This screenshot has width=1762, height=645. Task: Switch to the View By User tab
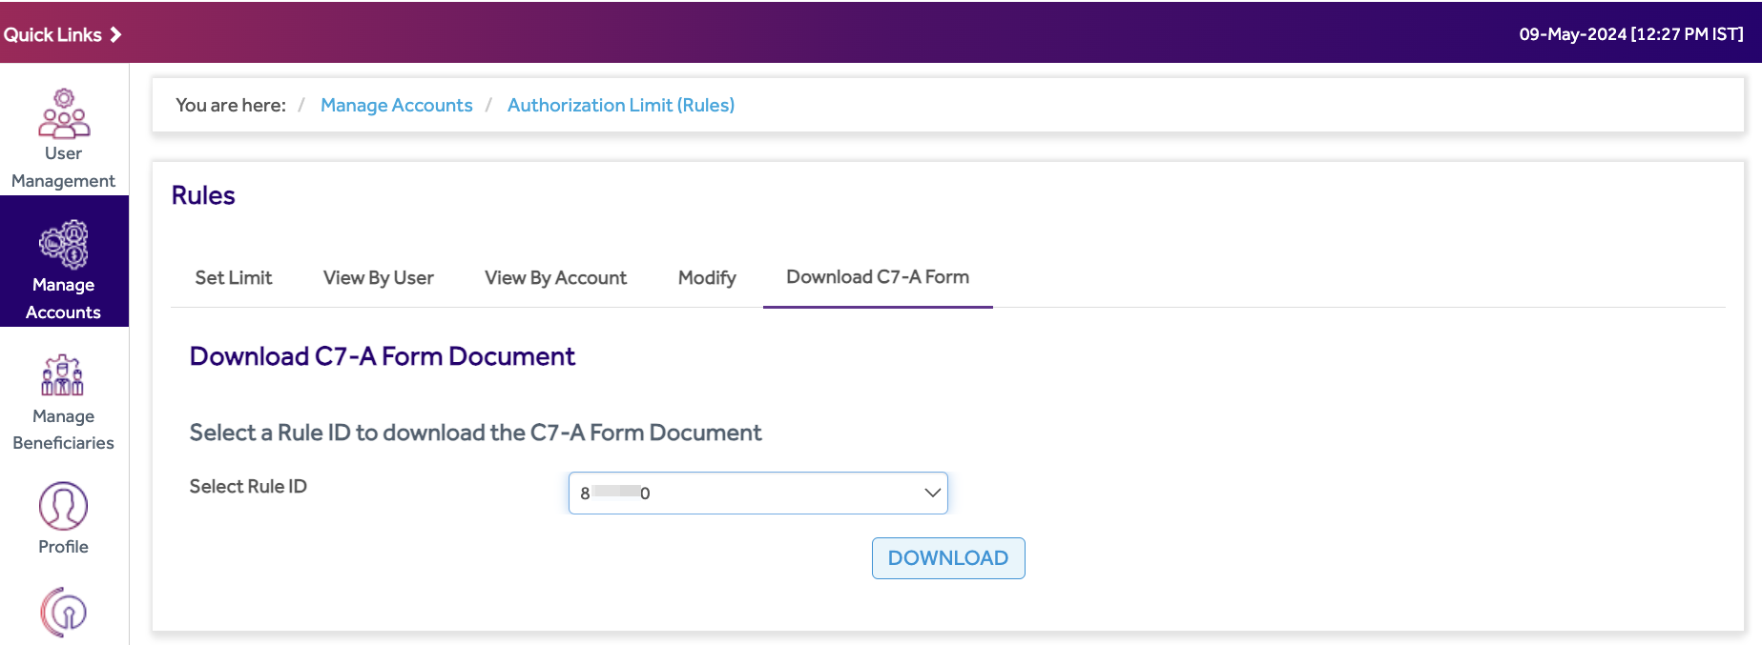(x=378, y=278)
